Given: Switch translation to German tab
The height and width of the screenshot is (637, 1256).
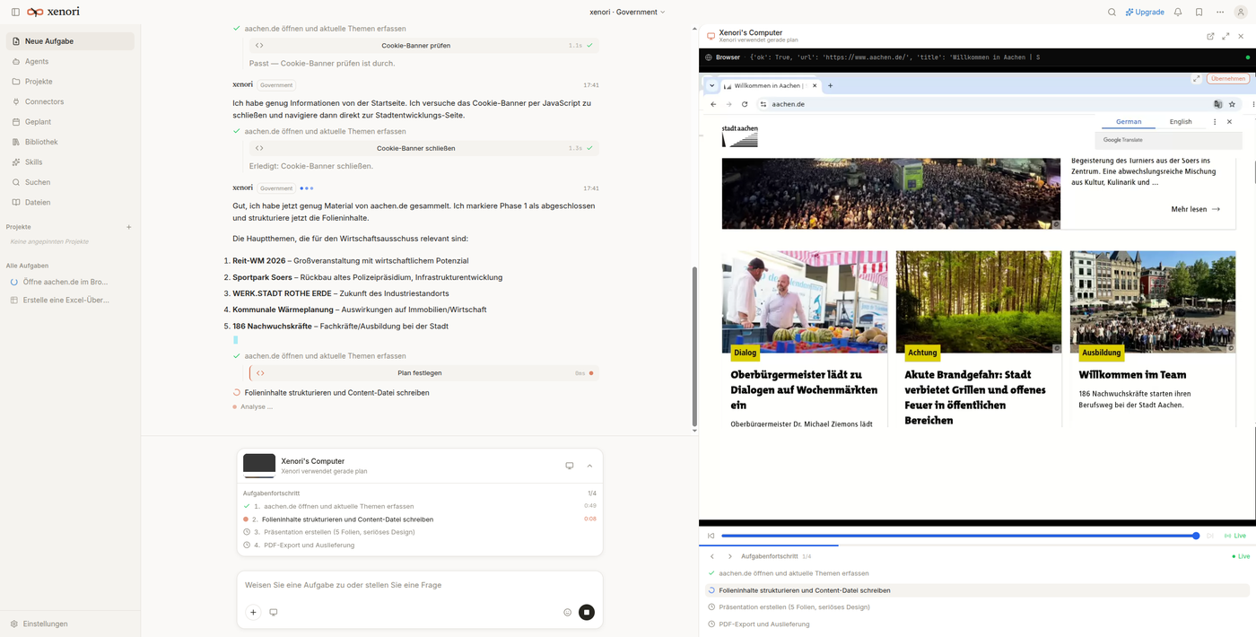Looking at the screenshot, I should click(1129, 122).
